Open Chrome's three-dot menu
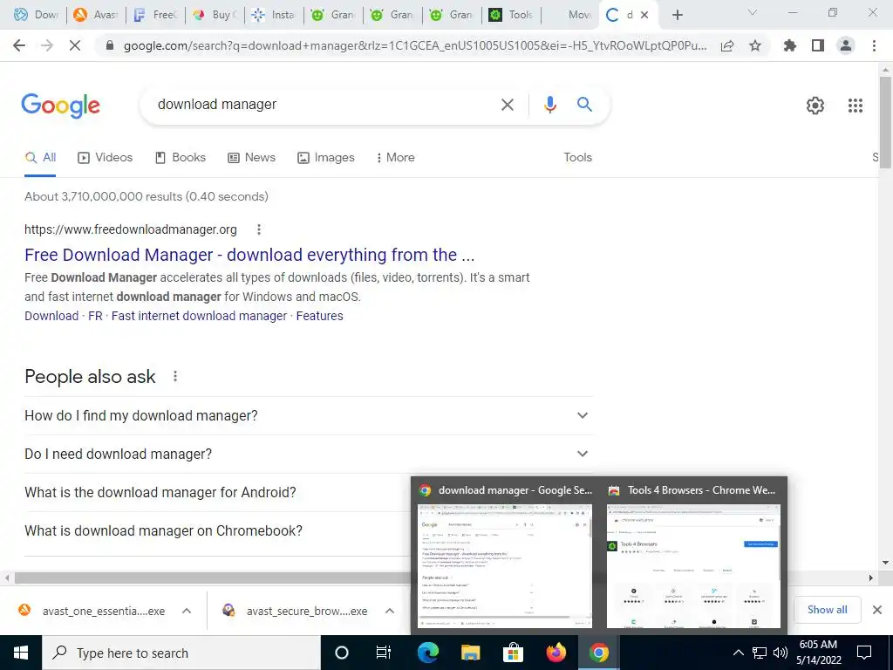This screenshot has height=670, width=893. (874, 45)
